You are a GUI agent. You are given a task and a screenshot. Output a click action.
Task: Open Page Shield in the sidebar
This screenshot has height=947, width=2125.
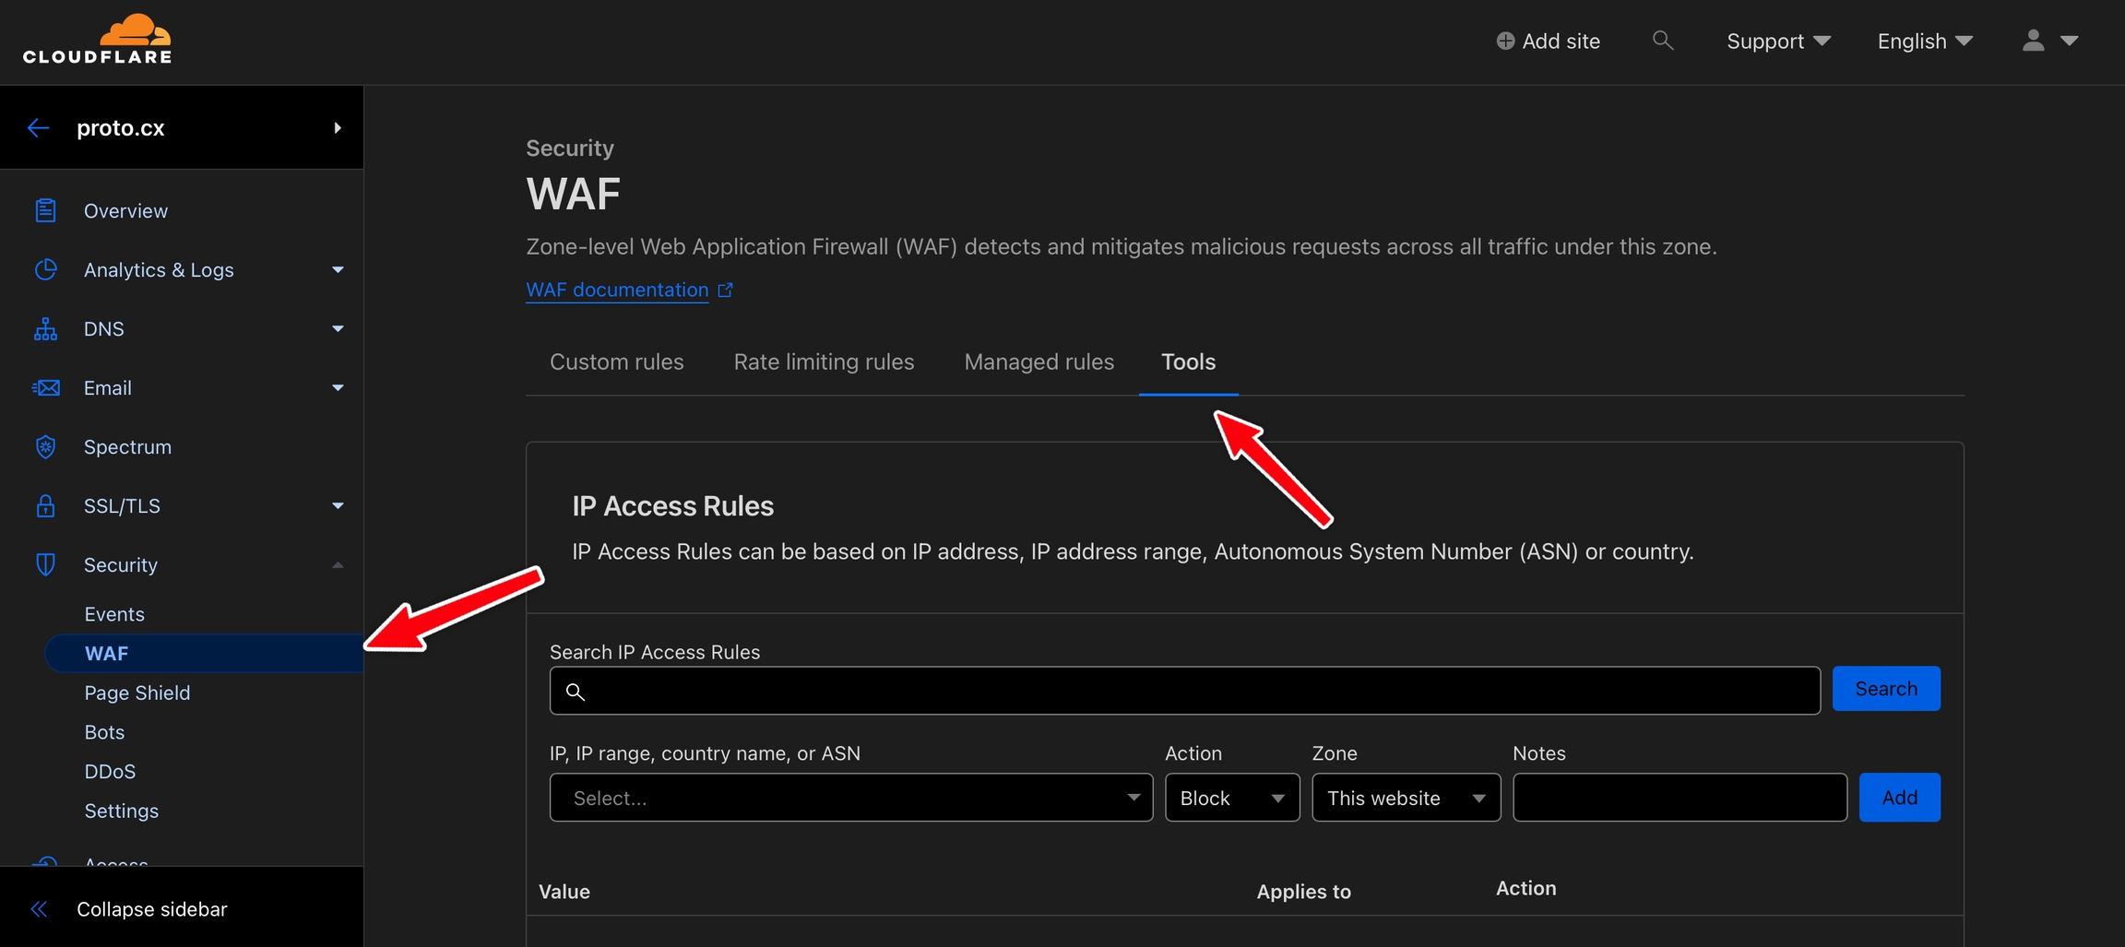[x=137, y=692]
